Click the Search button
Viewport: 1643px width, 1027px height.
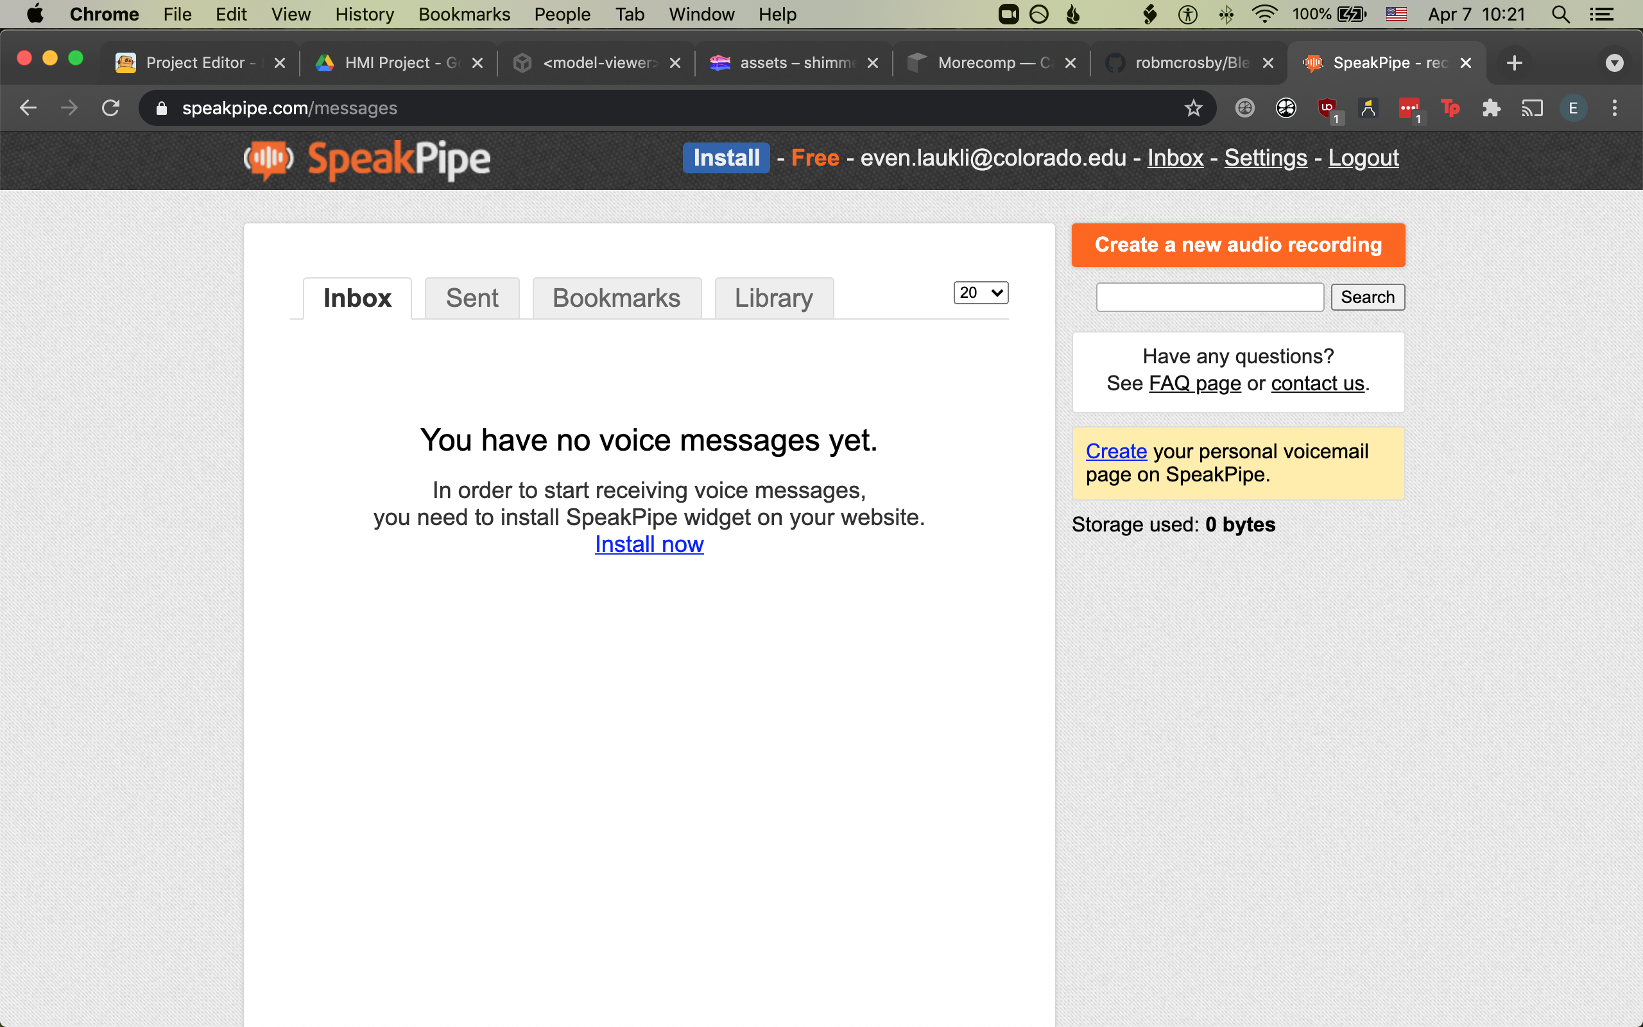1368,297
